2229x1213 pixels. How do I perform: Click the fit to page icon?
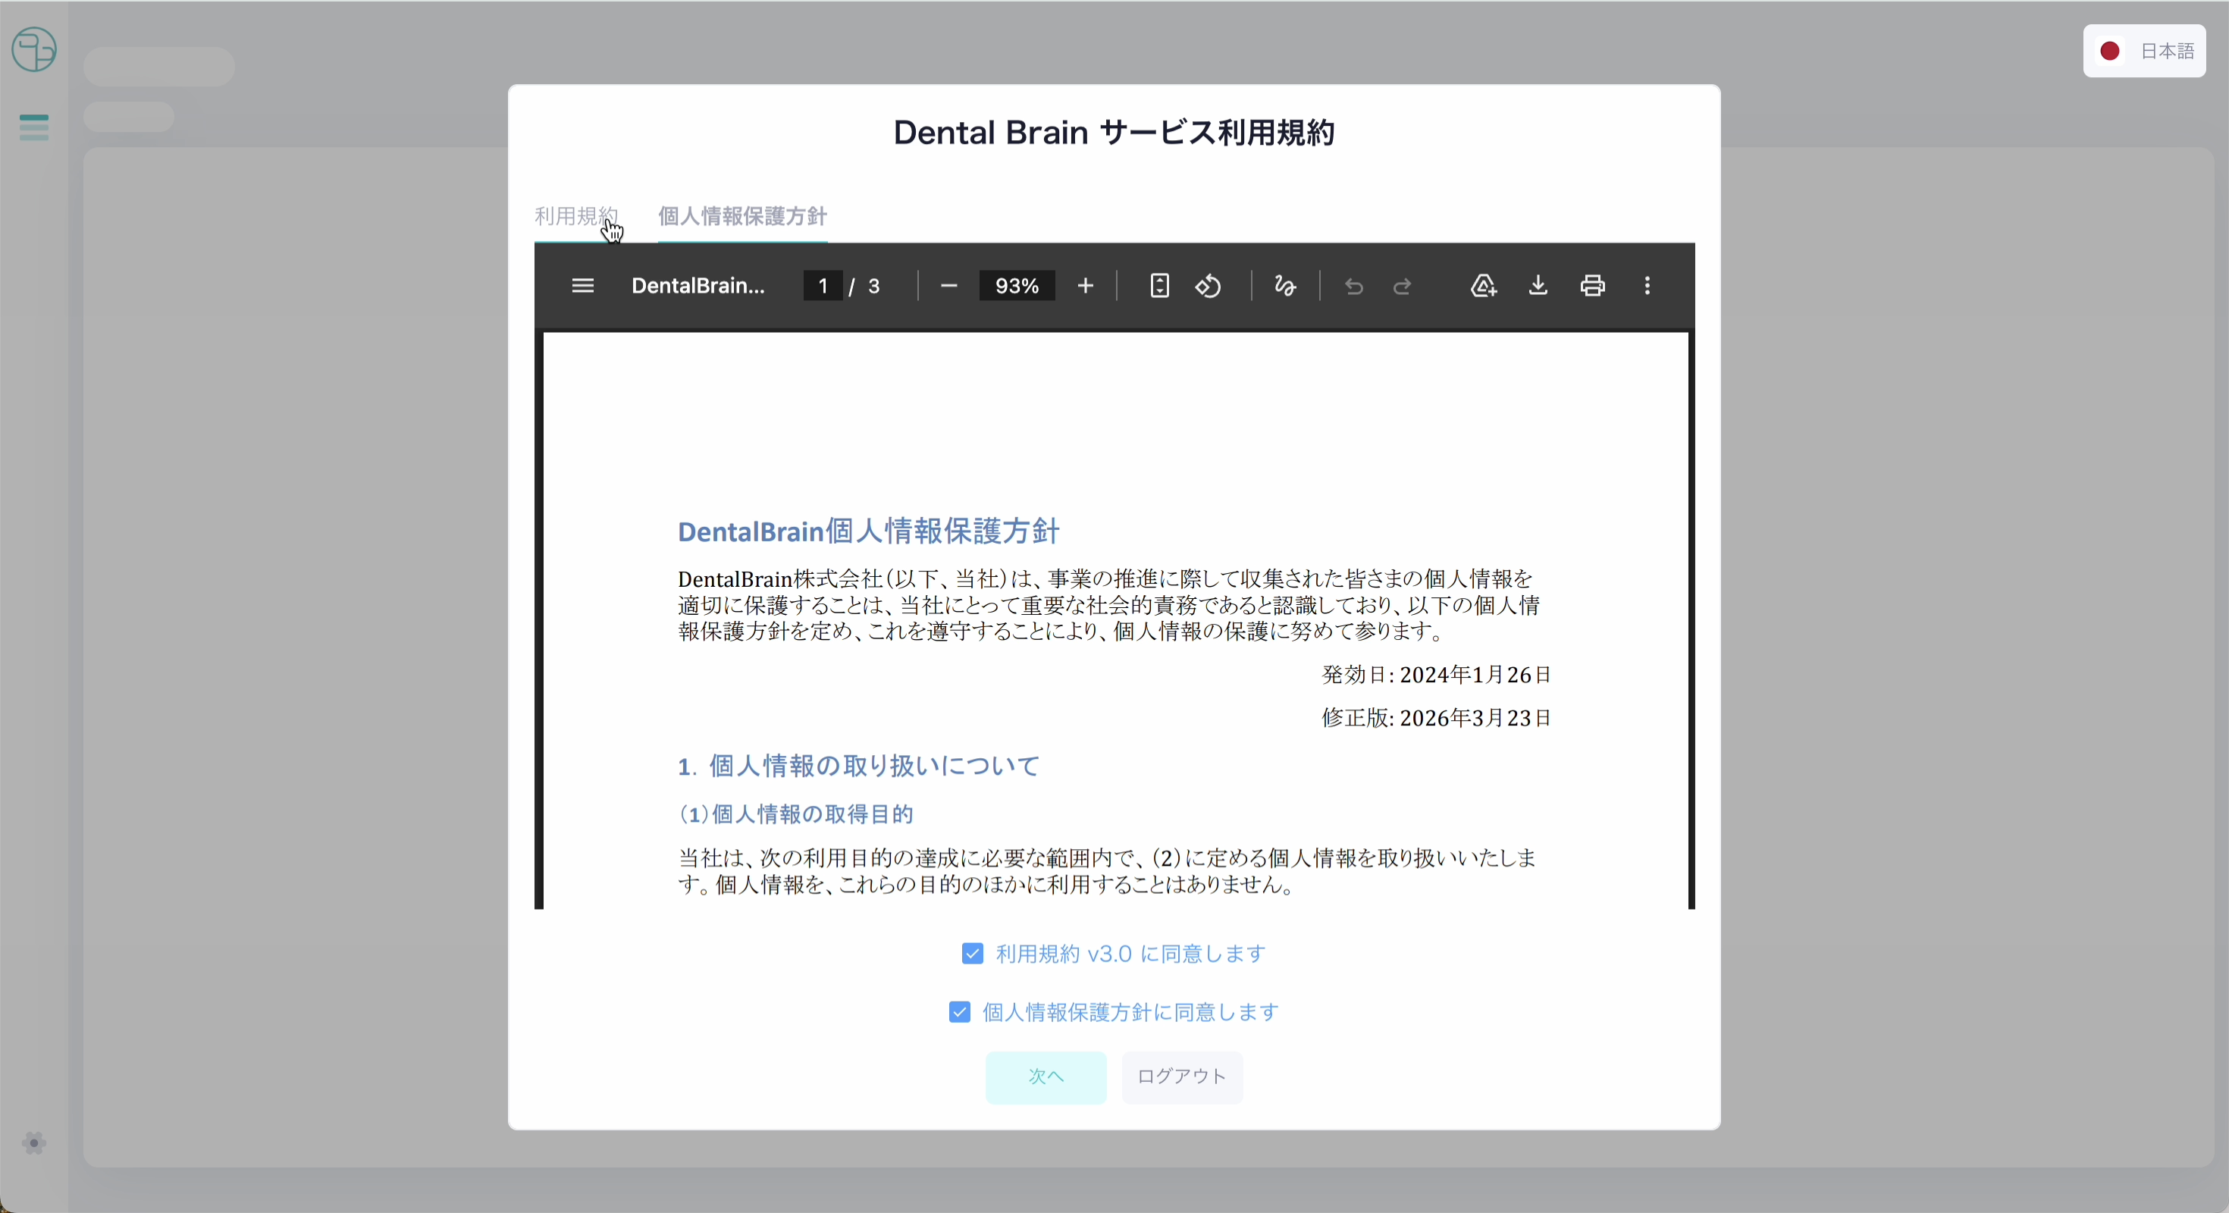click(1159, 286)
